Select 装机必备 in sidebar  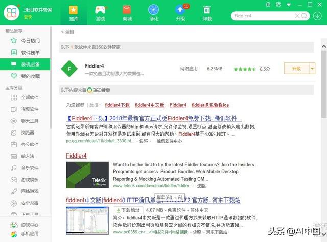coord(25,64)
